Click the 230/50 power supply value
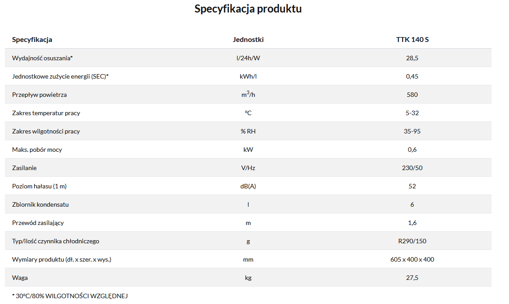The image size is (509, 304). (x=412, y=168)
